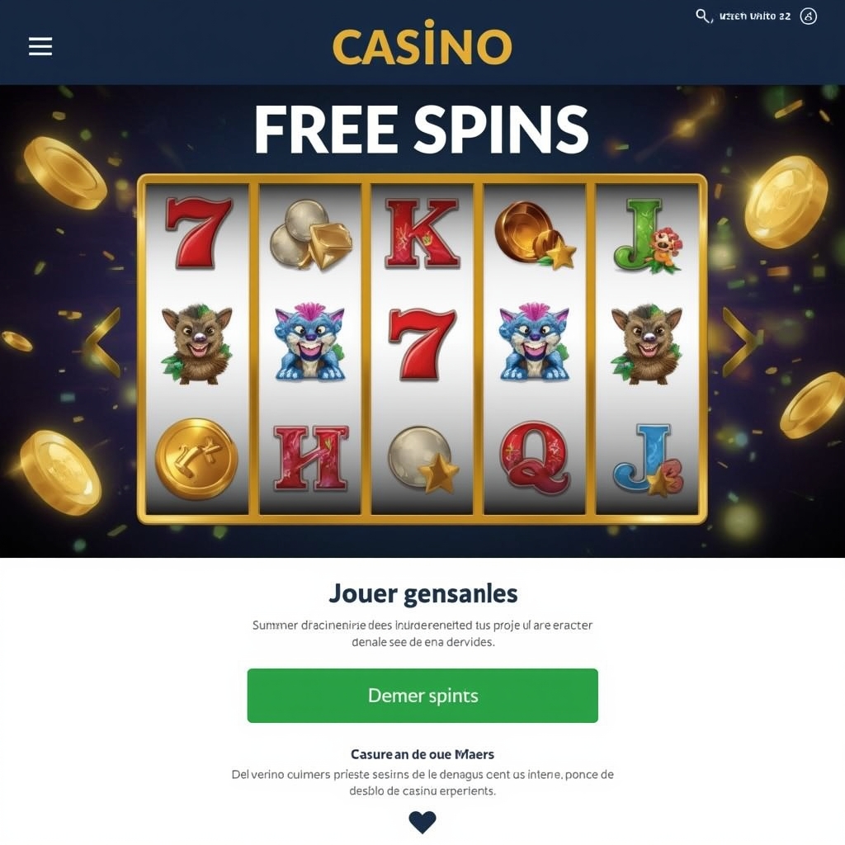
Task: Click the green Demer spints button
Action: click(x=422, y=695)
